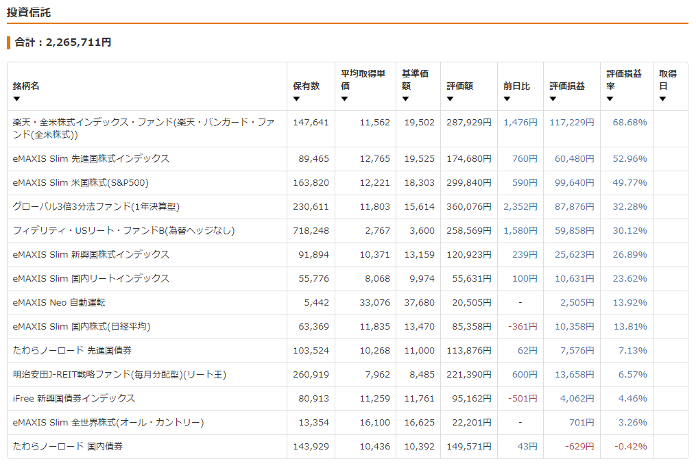
Task: Click negative daily change -501円
Action: [523, 398]
